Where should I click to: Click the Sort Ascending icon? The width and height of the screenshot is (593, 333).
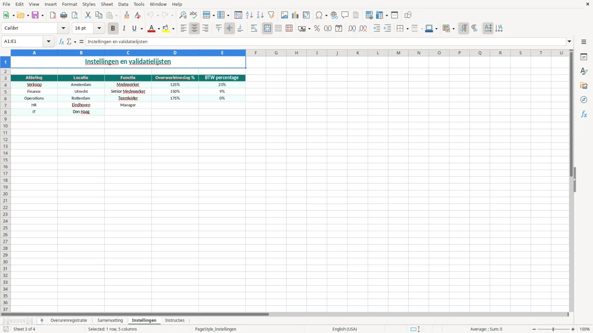pyautogui.click(x=250, y=15)
